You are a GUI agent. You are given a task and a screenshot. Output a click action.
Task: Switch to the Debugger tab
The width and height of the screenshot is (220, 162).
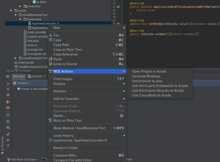(x=19, y=76)
